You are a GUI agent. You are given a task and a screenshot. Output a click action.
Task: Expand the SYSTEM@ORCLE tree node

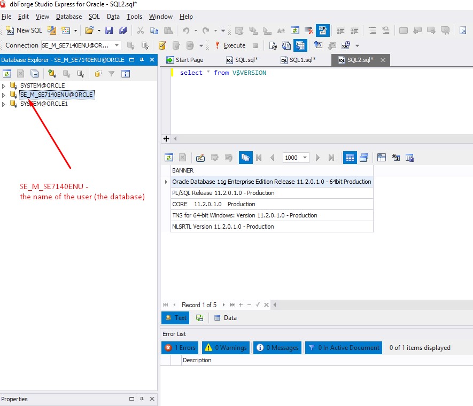coord(3,86)
